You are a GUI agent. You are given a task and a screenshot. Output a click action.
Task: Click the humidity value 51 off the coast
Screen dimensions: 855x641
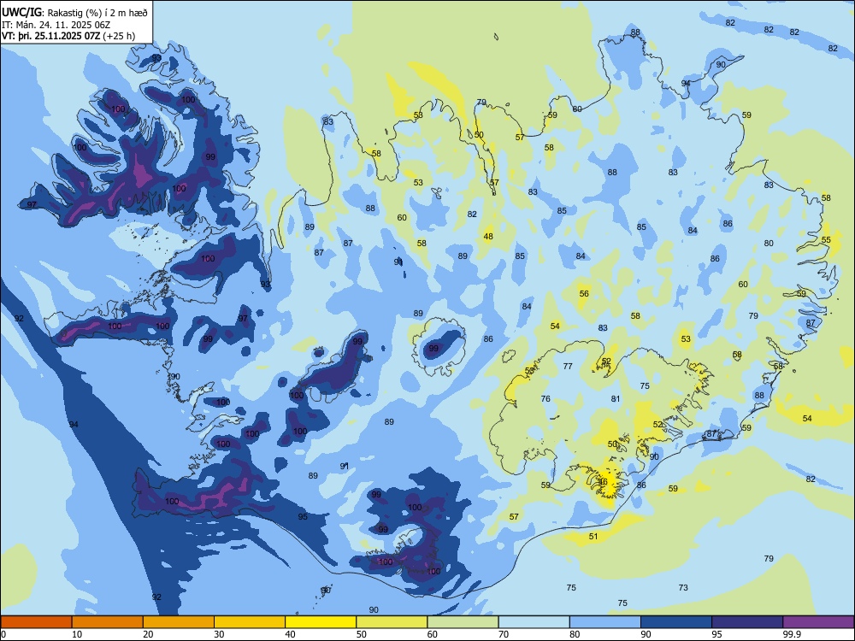pyautogui.click(x=593, y=537)
